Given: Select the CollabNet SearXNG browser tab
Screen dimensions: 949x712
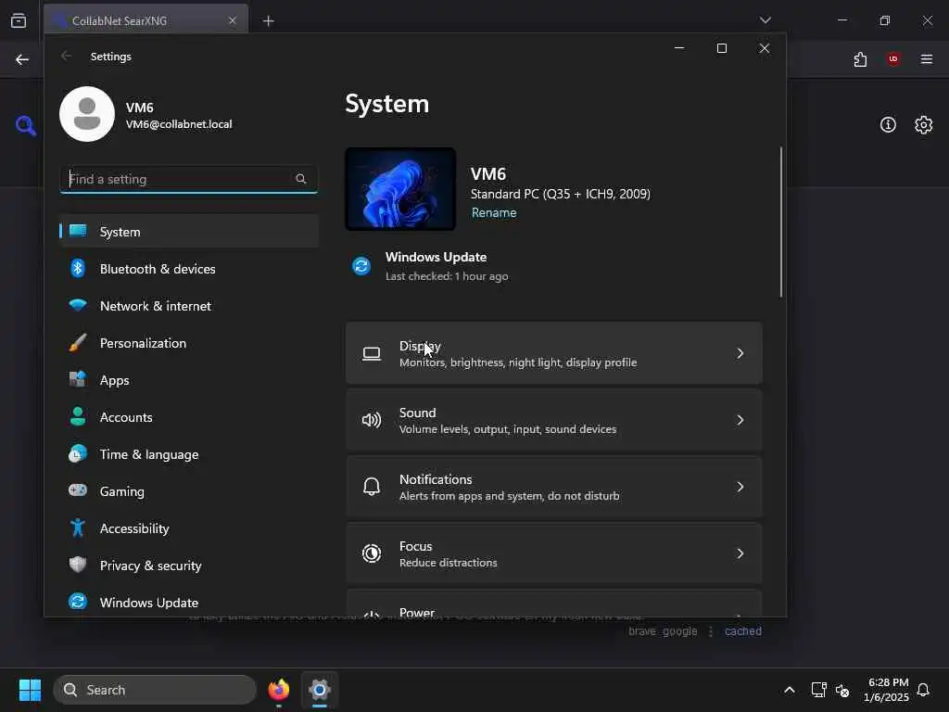Looking at the screenshot, I should (x=146, y=20).
